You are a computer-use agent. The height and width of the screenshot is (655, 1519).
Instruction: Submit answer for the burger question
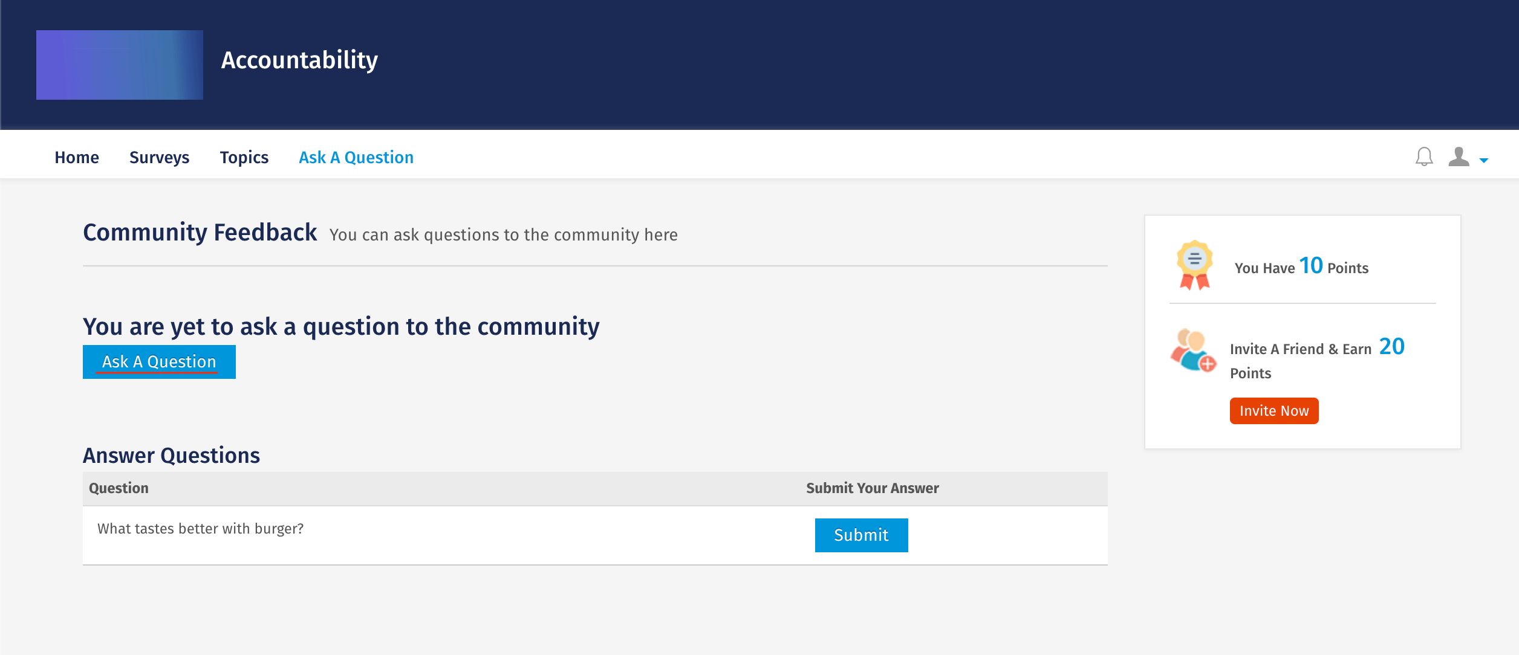tap(861, 535)
